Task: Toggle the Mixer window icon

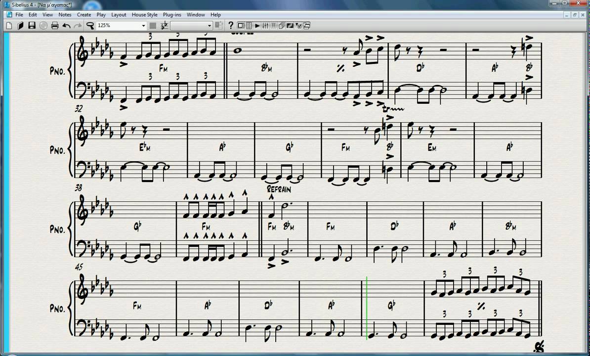Action: click(265, 26)
